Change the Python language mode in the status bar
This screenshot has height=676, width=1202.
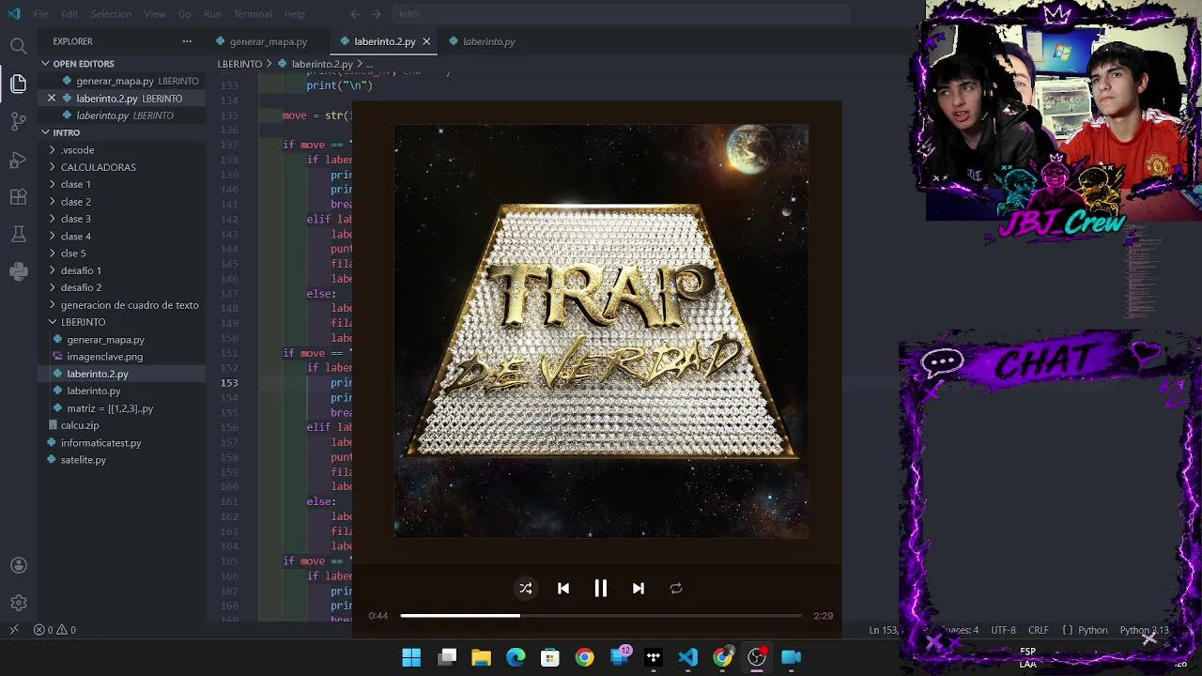[1093, 630]
